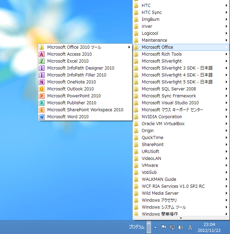
Task: Open Microsoft Visual Studio 2010 folder
Action: tap(181, 103)
